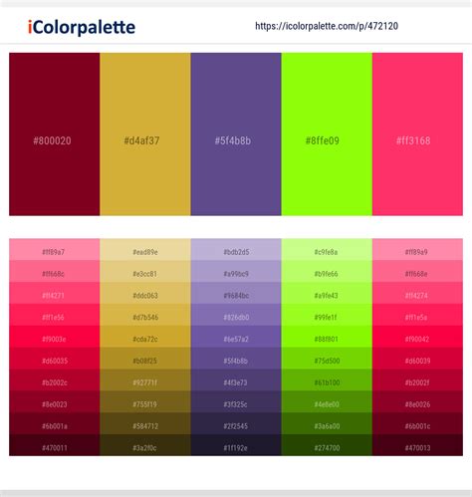Pick the purple #5f4b8b swatch
Viewport: 472px width, 497px height.
[236, 134]
